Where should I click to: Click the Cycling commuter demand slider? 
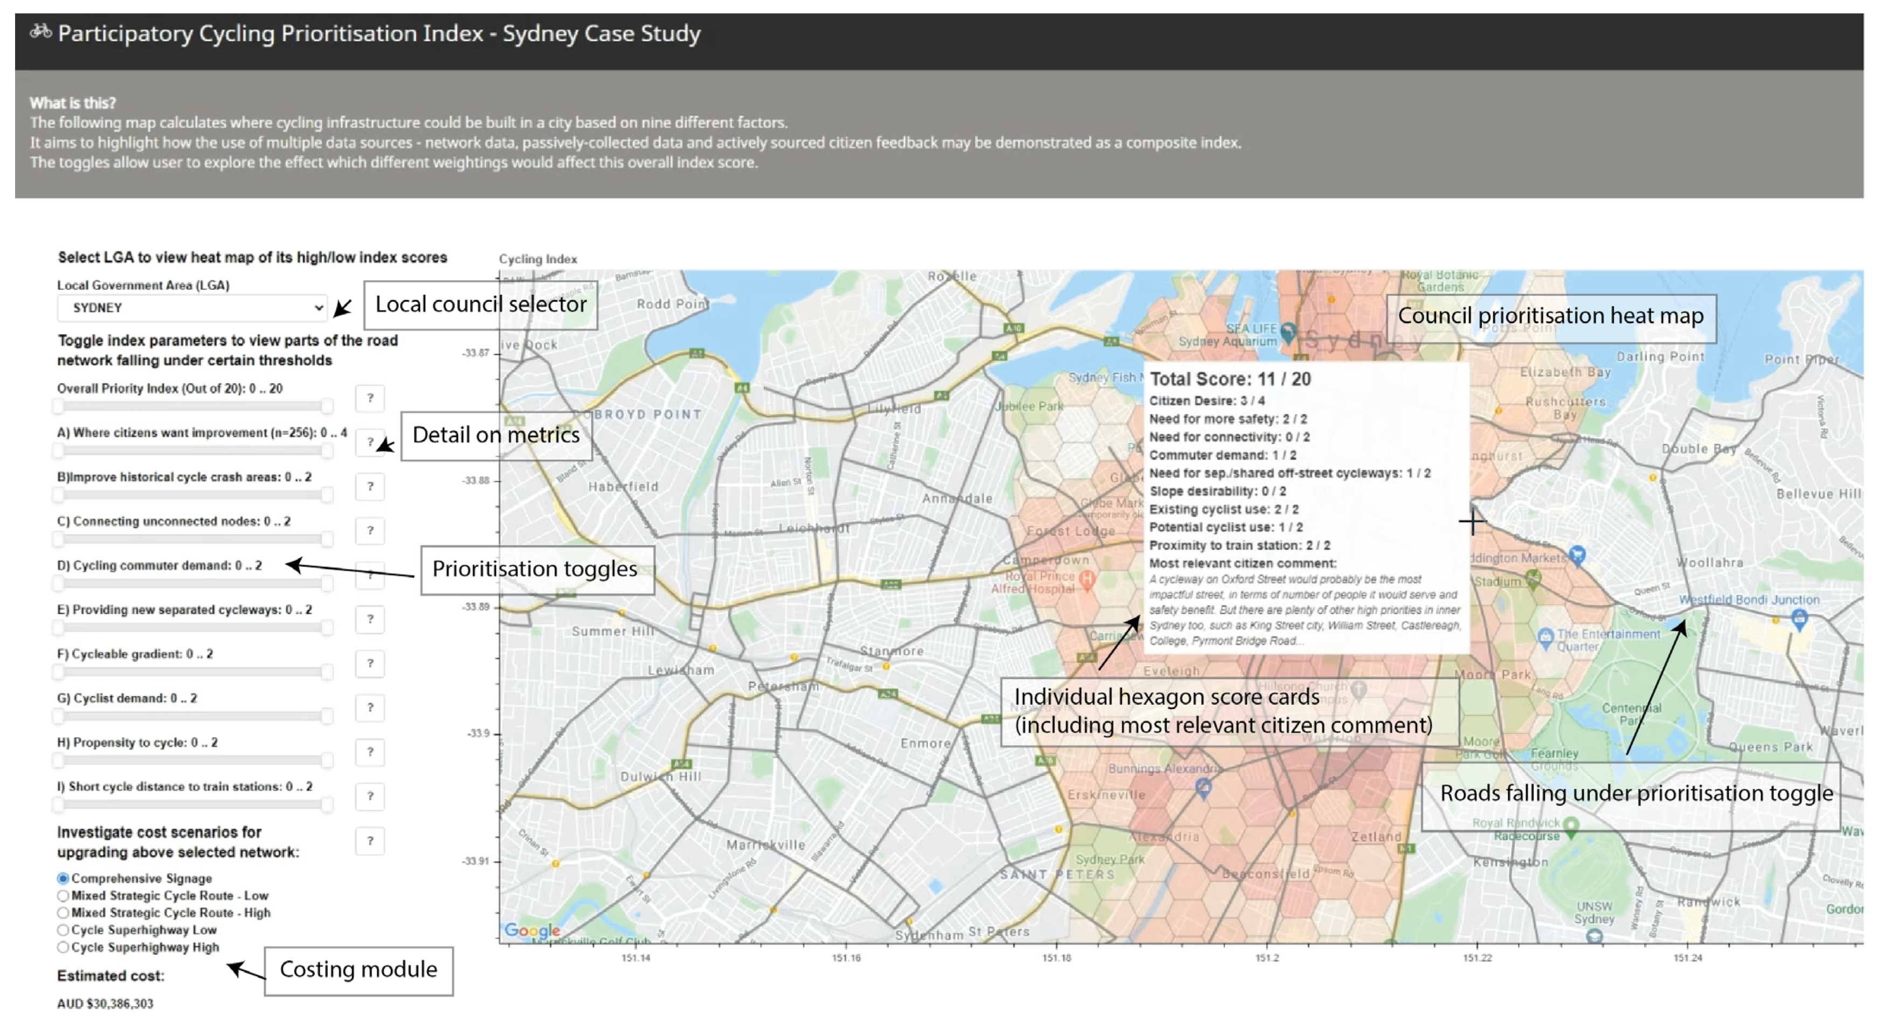193,583
